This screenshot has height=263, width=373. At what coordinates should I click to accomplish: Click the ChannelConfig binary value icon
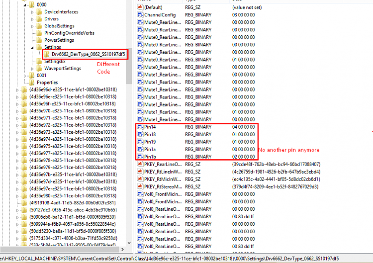140,15
